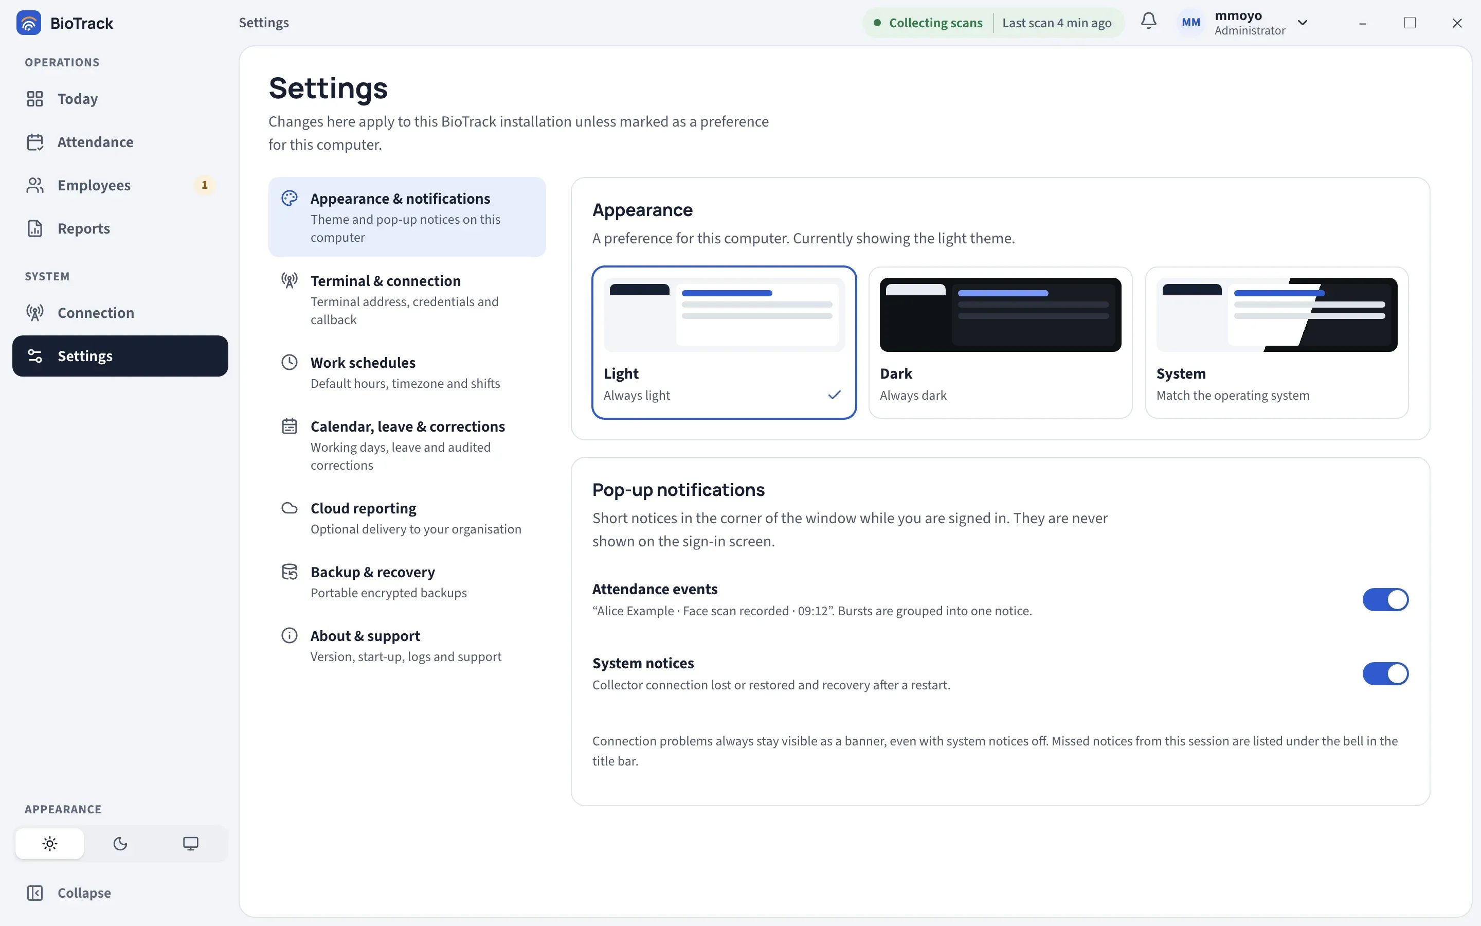Open Attendance in the sidebar
The height and width of the screenshot is (926, 1481).
coord(120,142)
